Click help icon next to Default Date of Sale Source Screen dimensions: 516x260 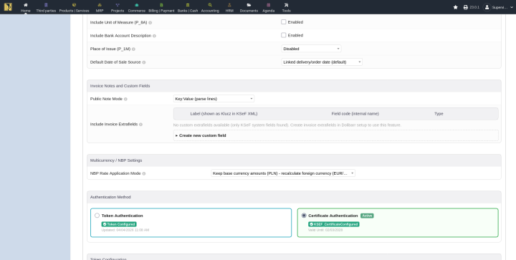pyautogui.click(x=144, y=62)
